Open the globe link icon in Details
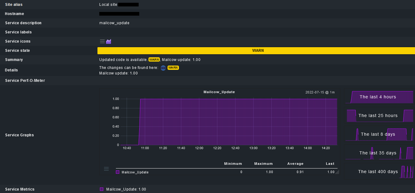Viewport: 415px width, 193px height. point(163,68)
